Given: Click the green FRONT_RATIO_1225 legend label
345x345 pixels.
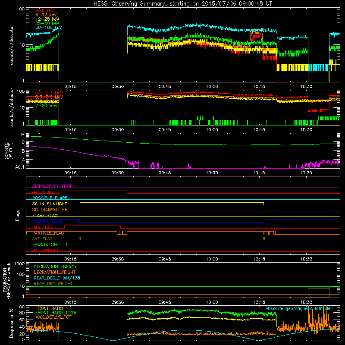Looking at the screenshot, I should pos(56,313).
